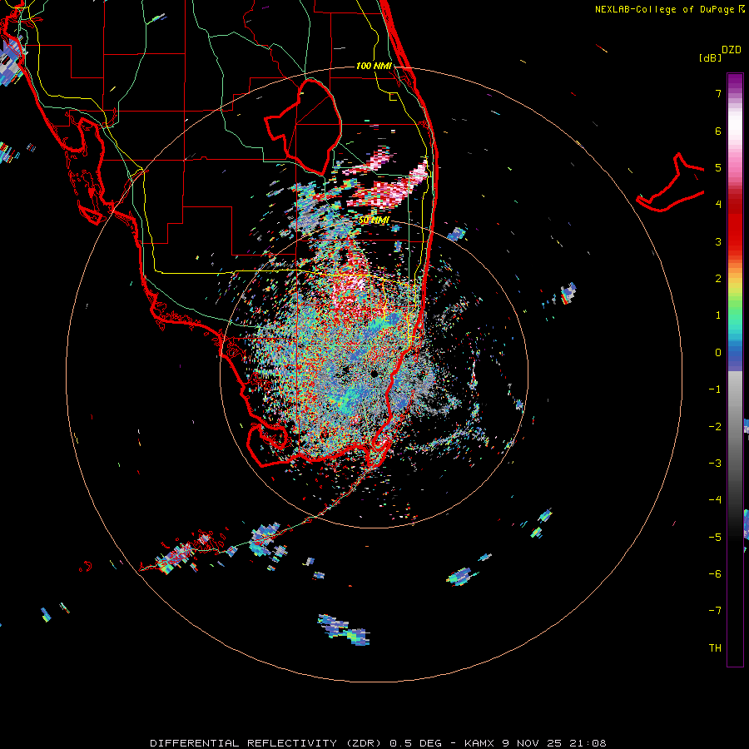Select the -2 value on the color scale
Image resolution: width=749 pixels, height=749 pixels.
[x=715, y=427]
